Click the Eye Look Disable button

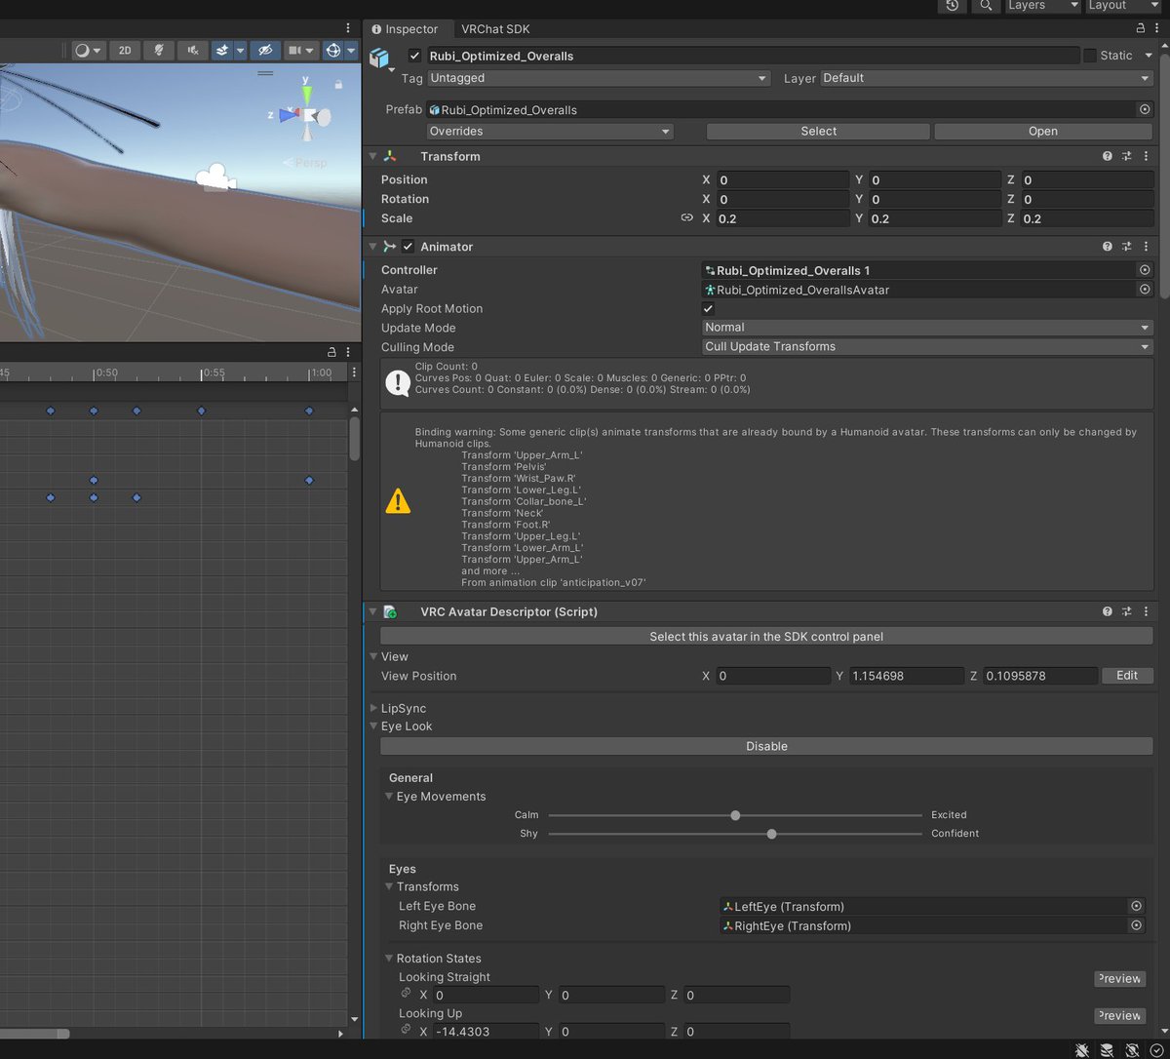766,746
